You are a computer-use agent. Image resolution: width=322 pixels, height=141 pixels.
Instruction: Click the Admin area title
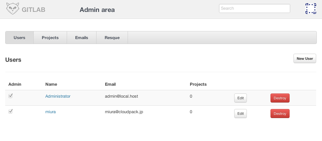(x=97, y=10)
